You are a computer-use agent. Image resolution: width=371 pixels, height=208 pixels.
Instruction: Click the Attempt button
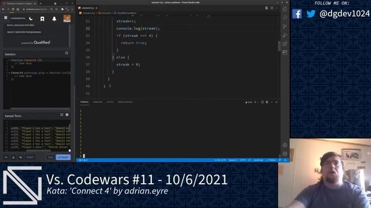63,157
